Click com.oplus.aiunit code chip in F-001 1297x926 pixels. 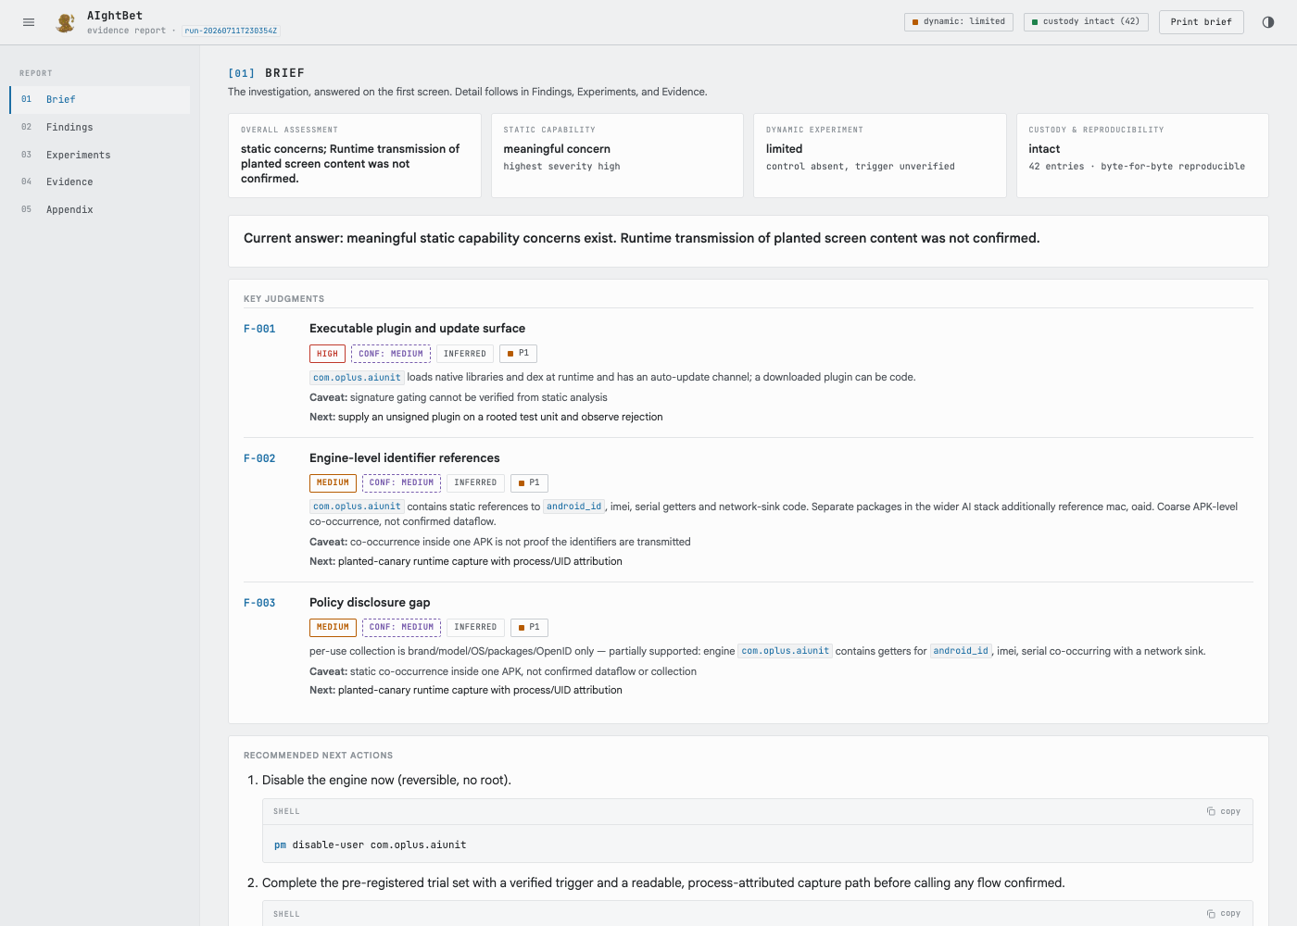[357, 378]
